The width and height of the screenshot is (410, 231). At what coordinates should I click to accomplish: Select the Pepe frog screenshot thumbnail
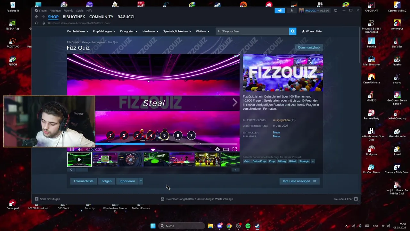click(105, 159)
